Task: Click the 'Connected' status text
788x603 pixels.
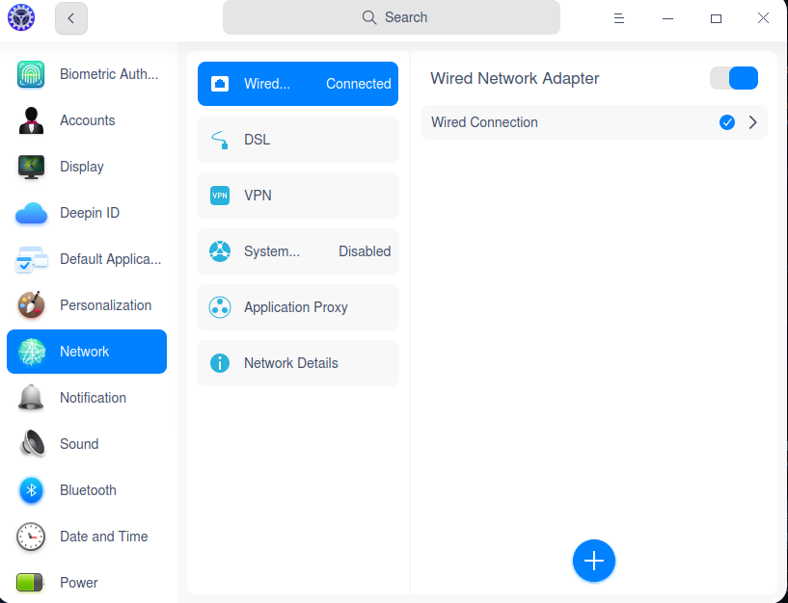Action: click(x=359, y=84)
